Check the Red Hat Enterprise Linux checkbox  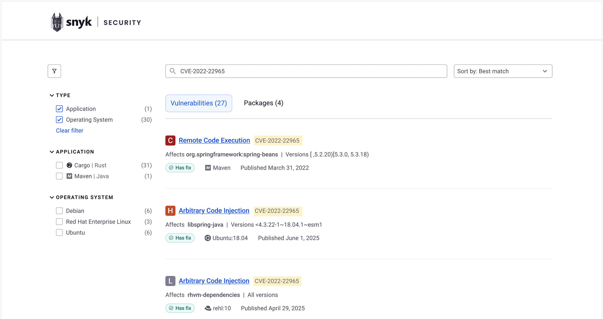(x=59, y=222)
